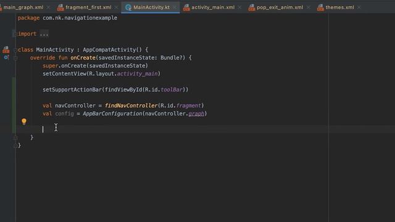Click the folded import ellipsis

pyautogui.click(x=44, y=34)
